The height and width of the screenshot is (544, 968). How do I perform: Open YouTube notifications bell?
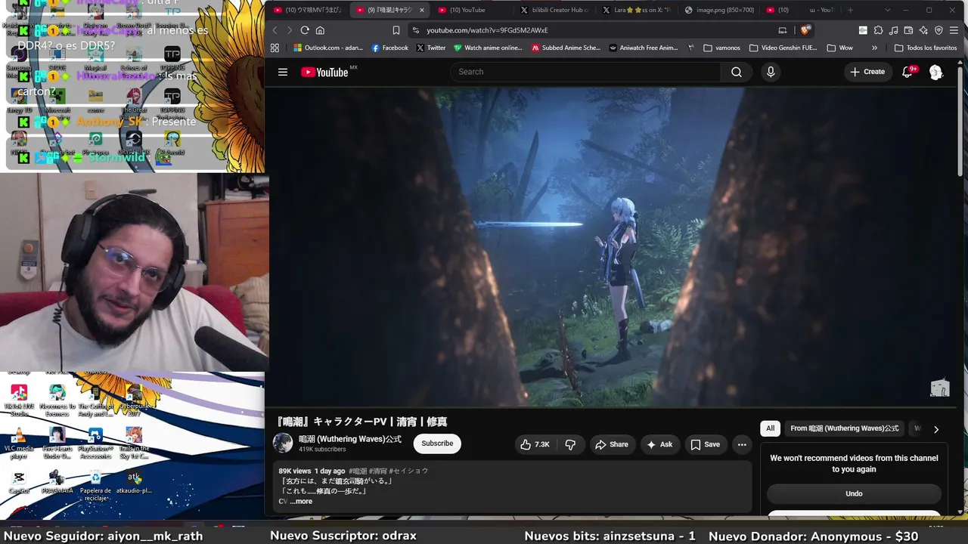(x=907, y=72)
